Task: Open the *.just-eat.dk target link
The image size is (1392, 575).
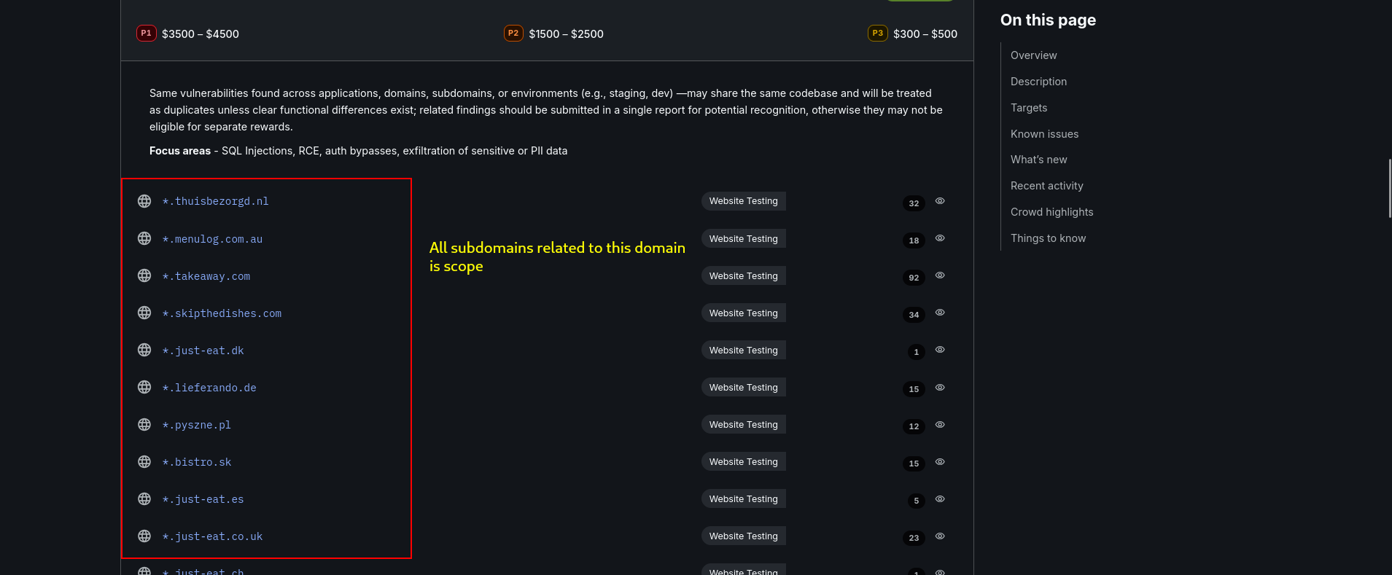Action: (203, 351)
